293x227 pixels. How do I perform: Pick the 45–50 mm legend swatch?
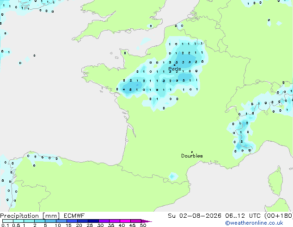click(x=136, y=221)
